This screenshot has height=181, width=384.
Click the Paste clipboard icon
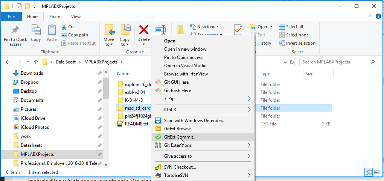click(x=52, y=30)
